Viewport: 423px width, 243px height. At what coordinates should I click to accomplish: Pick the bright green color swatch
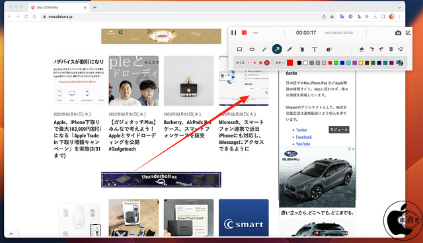click(x=336, y=63)
